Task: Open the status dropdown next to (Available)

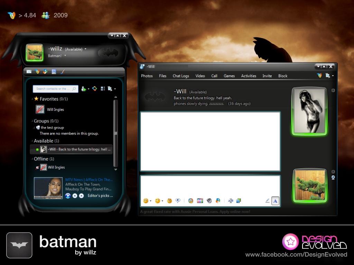Action: click(85, 49)
